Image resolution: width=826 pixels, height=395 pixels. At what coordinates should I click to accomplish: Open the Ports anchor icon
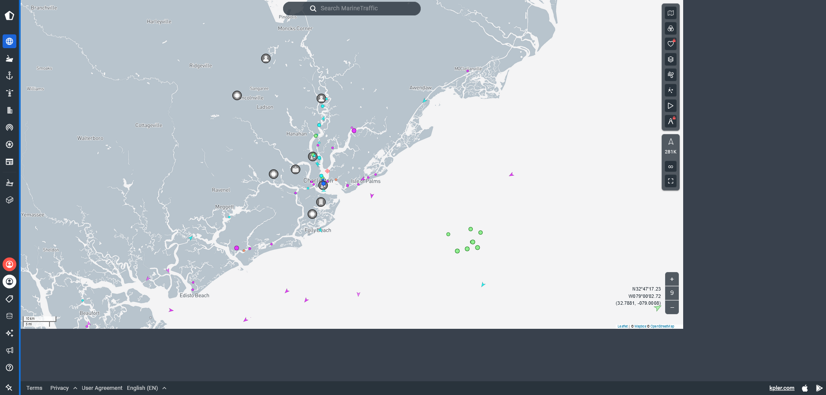pos(9,76)
